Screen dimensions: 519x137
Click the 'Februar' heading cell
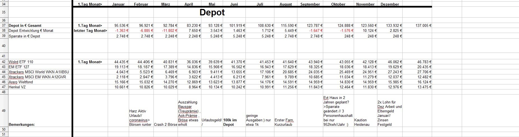141,4
